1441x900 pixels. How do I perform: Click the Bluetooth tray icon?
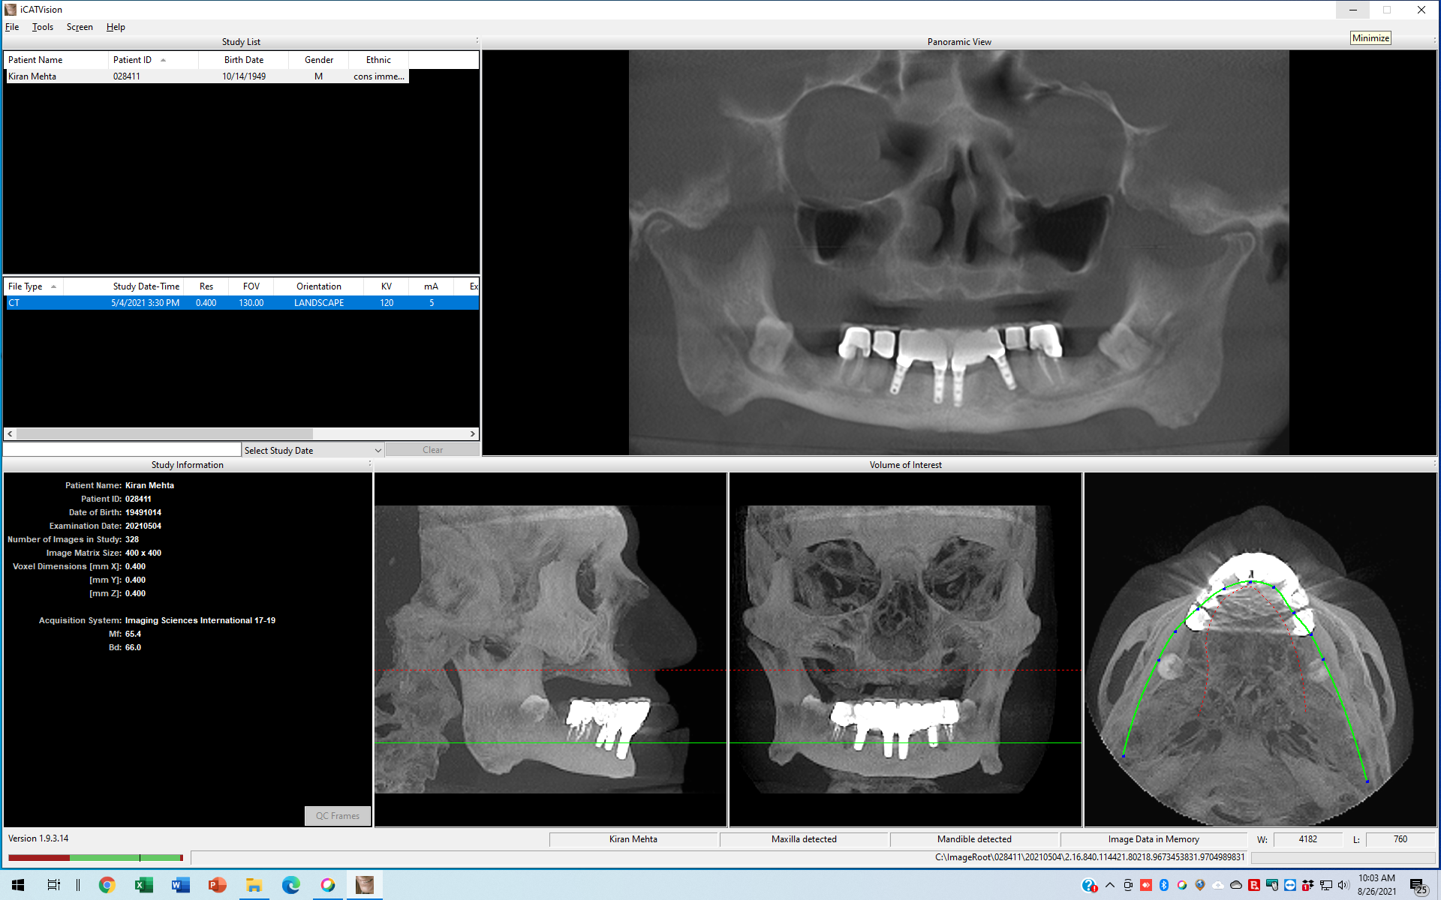1164,885
